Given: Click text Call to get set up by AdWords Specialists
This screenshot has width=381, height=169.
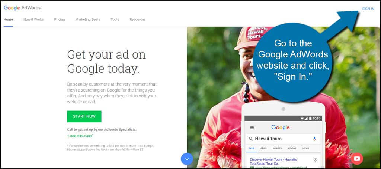Looking at the screenshot, I should click(102, 130).
